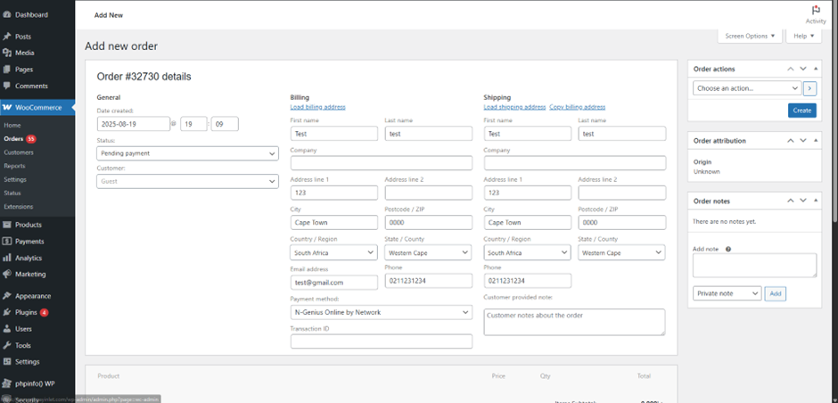Click the Add note textarea

pyautogui.click(x=754, y=266)
